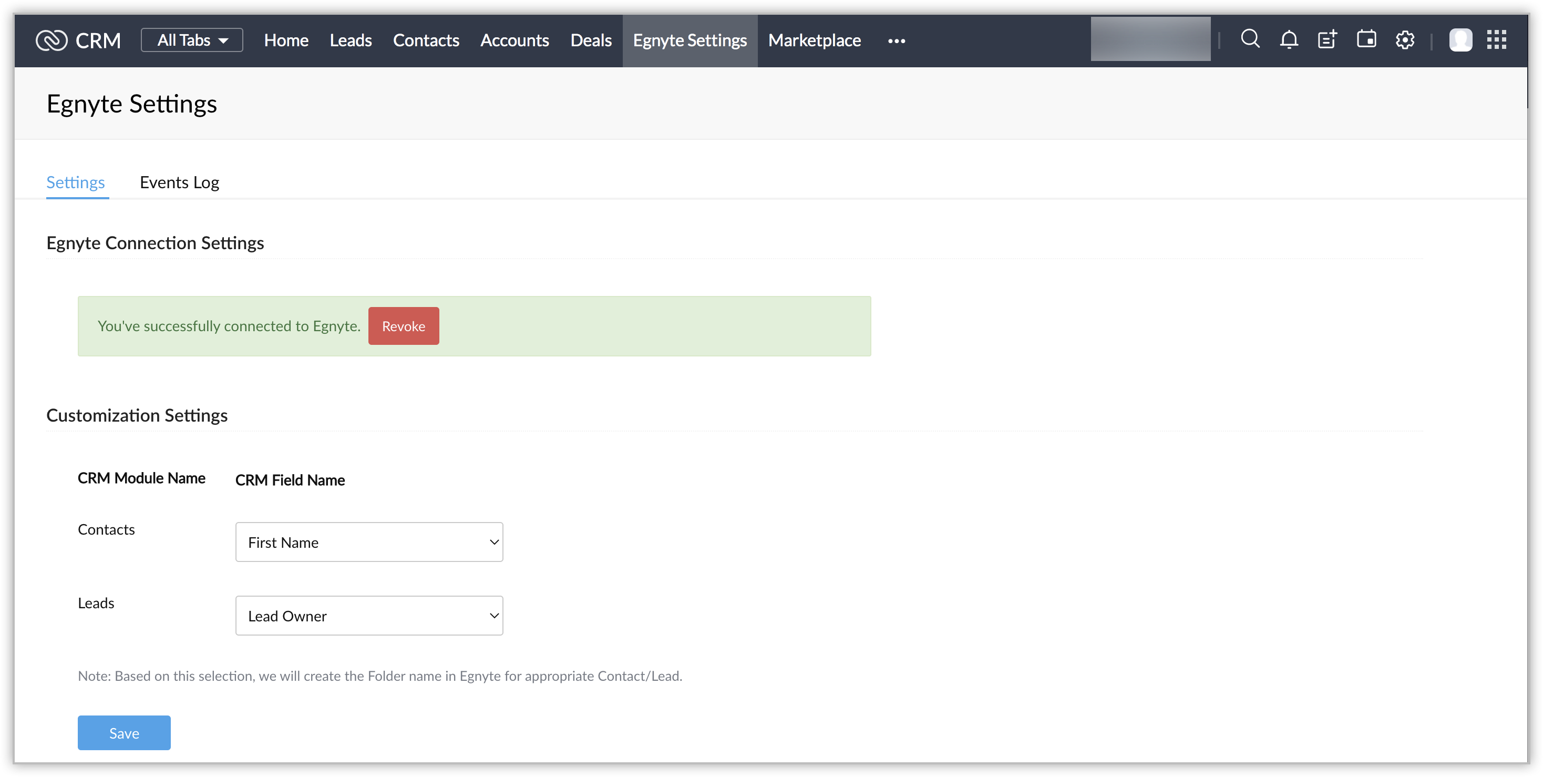
Task: Click the user profile avatar
Action: (x=1460, y=40)
